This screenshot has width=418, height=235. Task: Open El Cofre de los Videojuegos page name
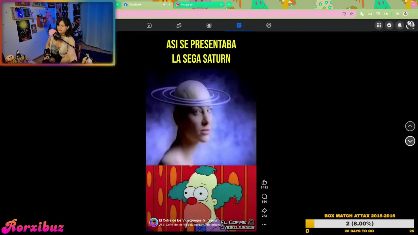coord(180,220)
